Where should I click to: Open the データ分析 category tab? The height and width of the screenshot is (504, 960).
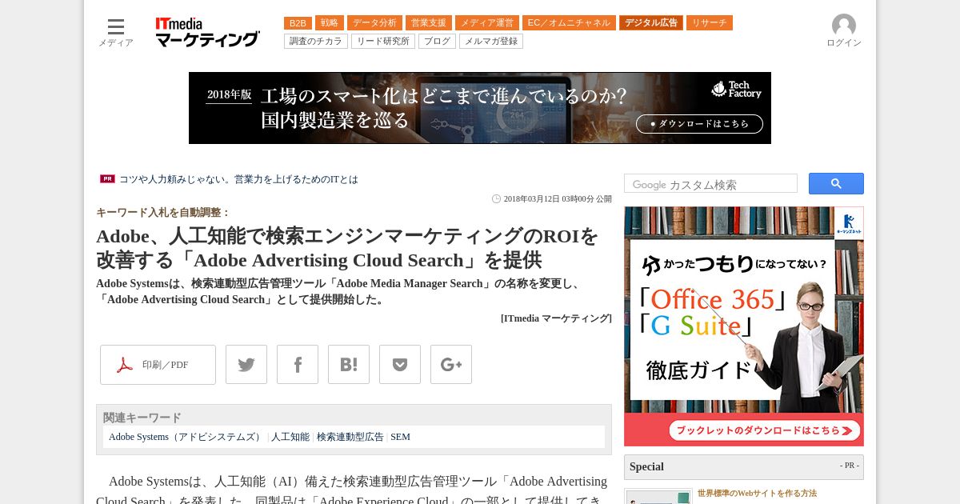pyautogui.click(x=374, y=23)
